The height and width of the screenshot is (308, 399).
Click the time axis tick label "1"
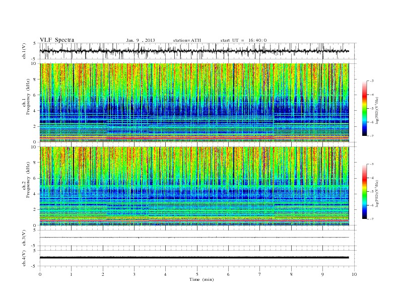[71, 274]
